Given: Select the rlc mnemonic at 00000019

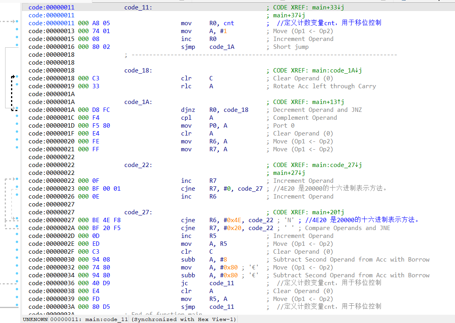Looking at the screenshot, I should pyautogui.click(x=186, y=86).
